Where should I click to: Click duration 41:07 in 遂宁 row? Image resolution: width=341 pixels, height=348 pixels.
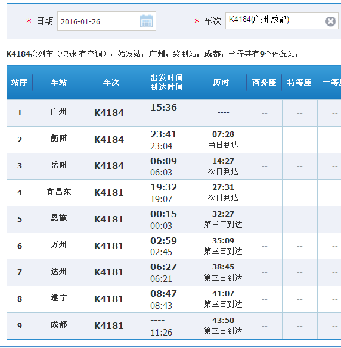pyautogui.click(x=223, y=294)
